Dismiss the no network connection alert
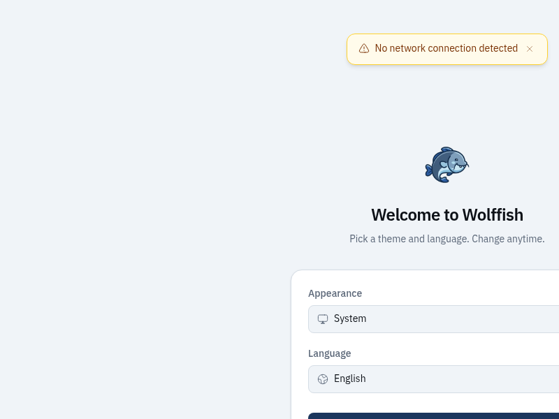The height and width of the screenshot is (419, 559). pyautogui.click(x=530, y=49)
